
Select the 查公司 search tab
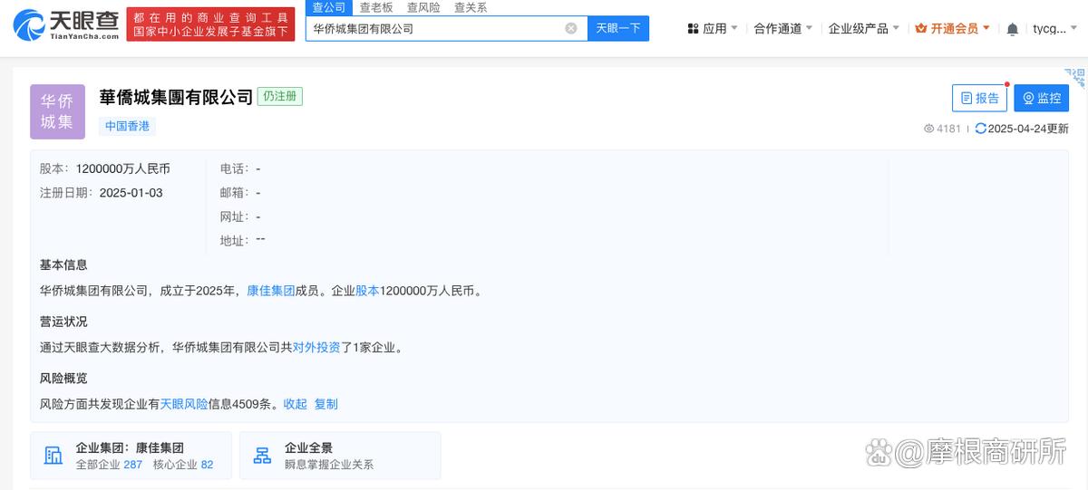328,7
